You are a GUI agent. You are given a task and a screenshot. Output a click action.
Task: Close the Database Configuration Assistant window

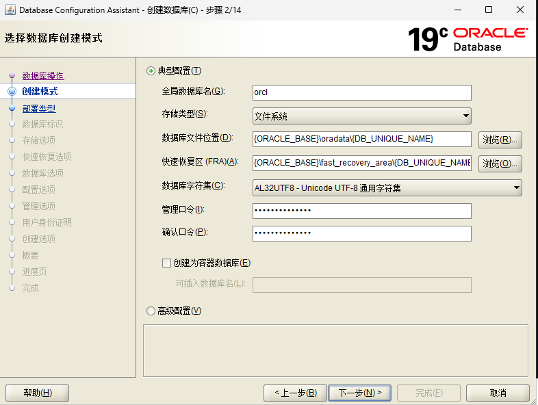click(x=520, y=10)
